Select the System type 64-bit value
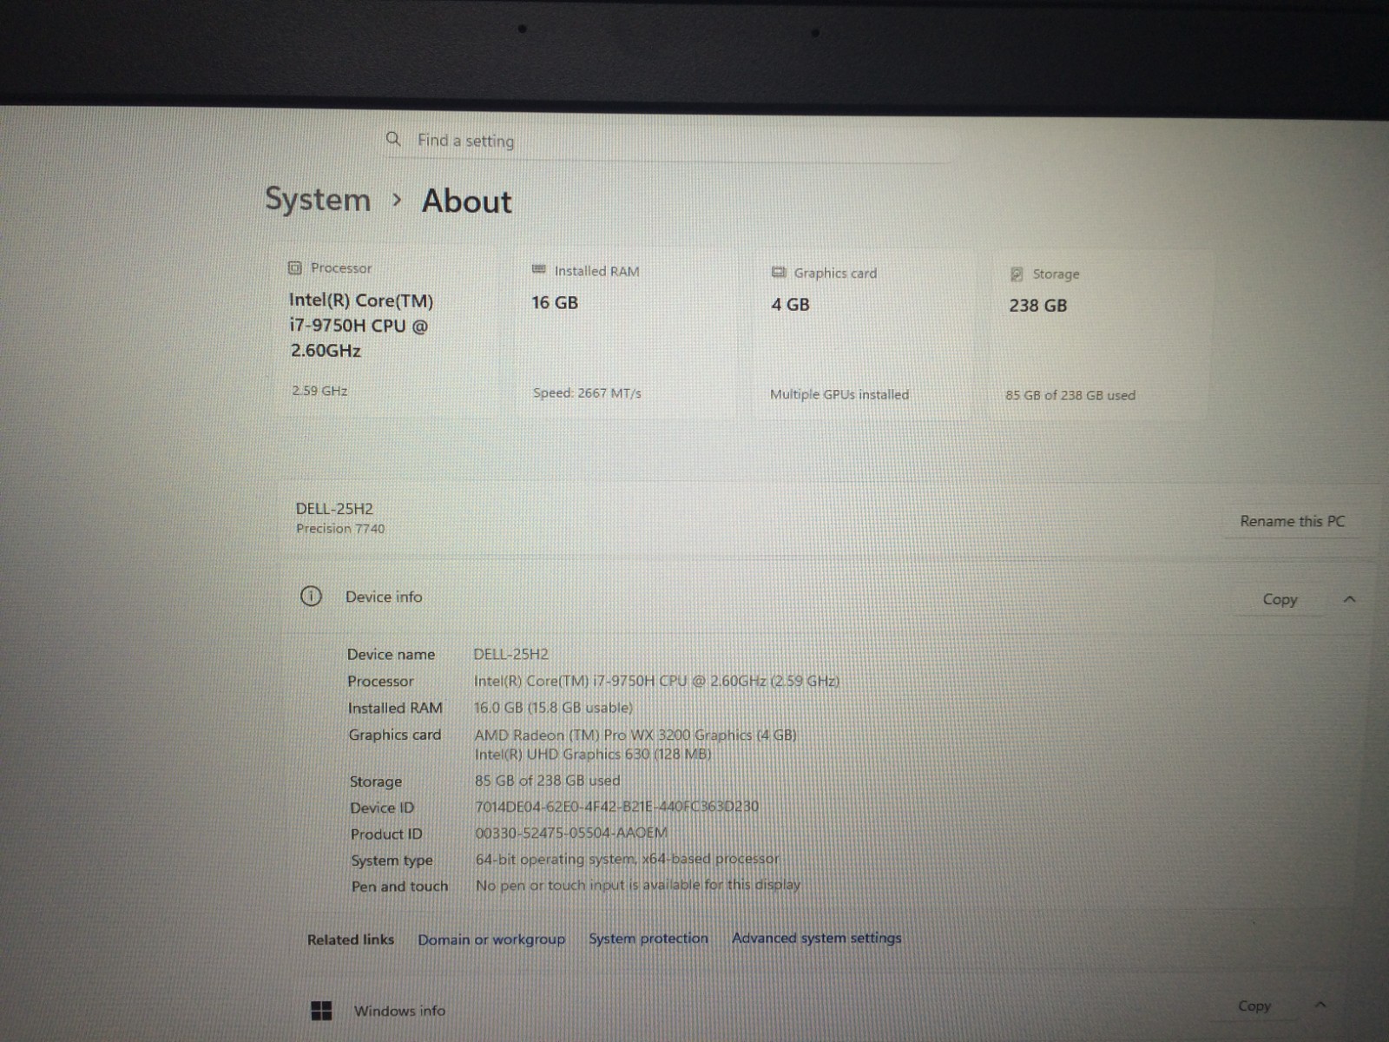The width and height of the screenshot is (1389, 1042). point(628,859)
